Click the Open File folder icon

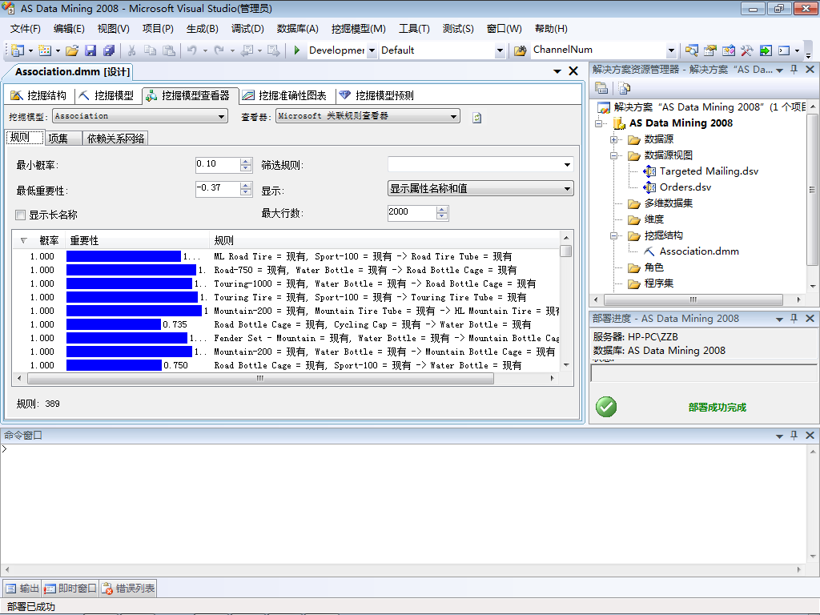tap(72, 50)
